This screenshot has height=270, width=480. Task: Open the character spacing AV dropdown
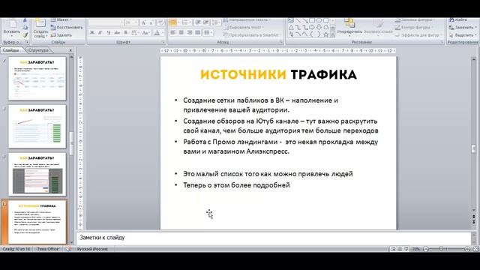pos(135,32)
